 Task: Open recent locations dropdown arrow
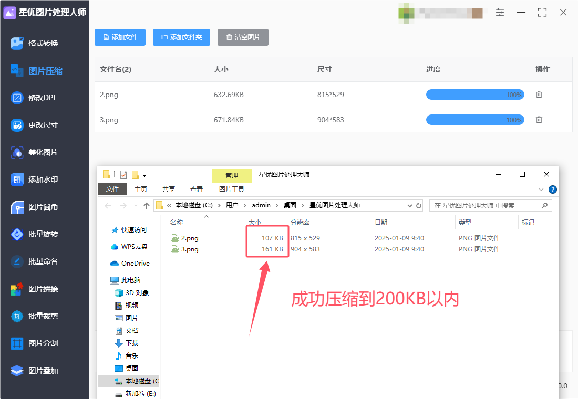[136, 206]
